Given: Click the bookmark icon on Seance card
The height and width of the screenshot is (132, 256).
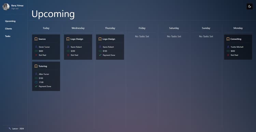Looking at the screenshot, I should [36, 39].
